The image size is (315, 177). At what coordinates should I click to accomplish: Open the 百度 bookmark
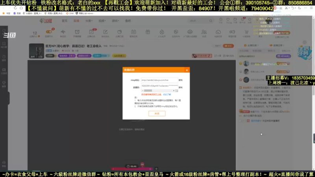(17, 13)
